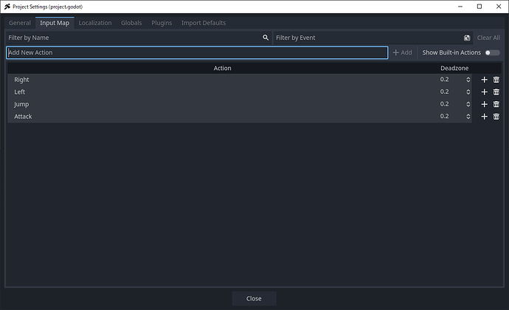Adjust the Jump deadzone stepper arrows
The width and height of the screenshot is (509, 310).
pos(468,104)
